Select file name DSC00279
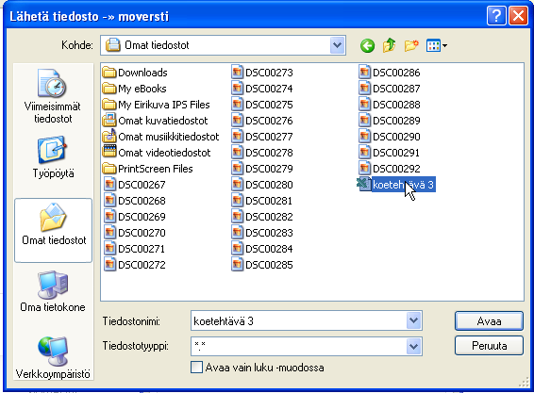 point(269,169)
